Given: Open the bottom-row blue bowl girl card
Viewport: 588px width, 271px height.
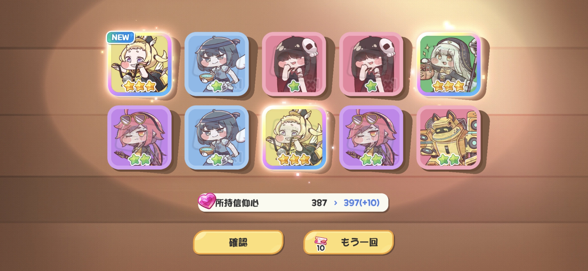Looking at the screenshot, I should [217, 138].
